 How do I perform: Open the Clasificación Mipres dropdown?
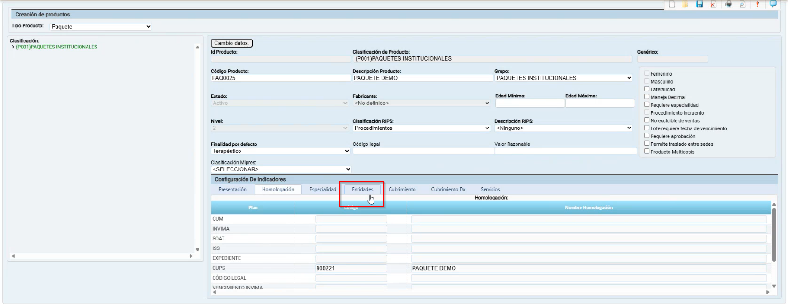click(281, 169)
